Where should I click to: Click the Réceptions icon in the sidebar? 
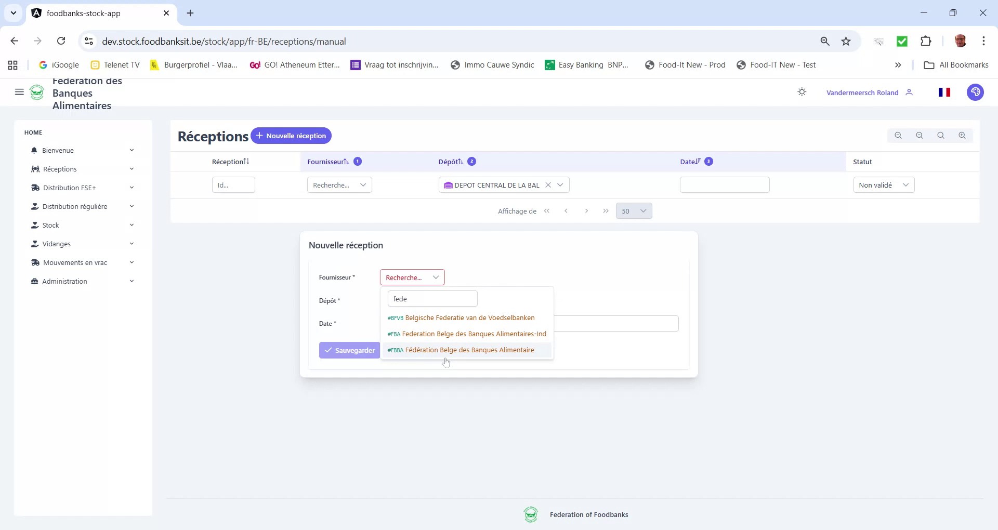point(35,169)
